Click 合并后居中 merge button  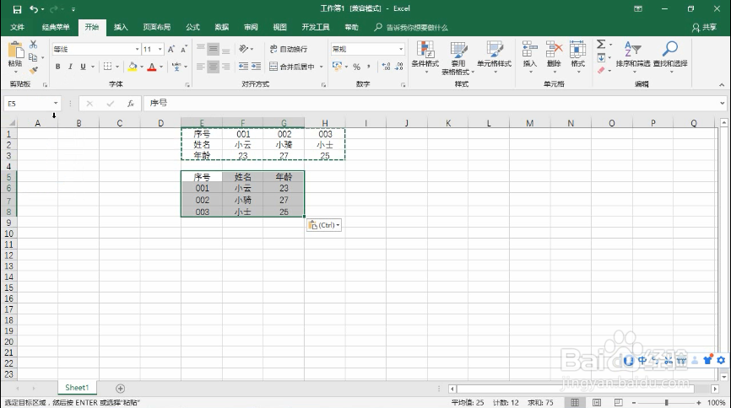[292, 67]
